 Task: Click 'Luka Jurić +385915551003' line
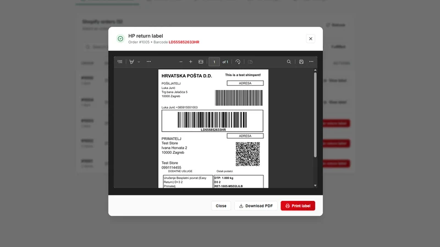179,107
